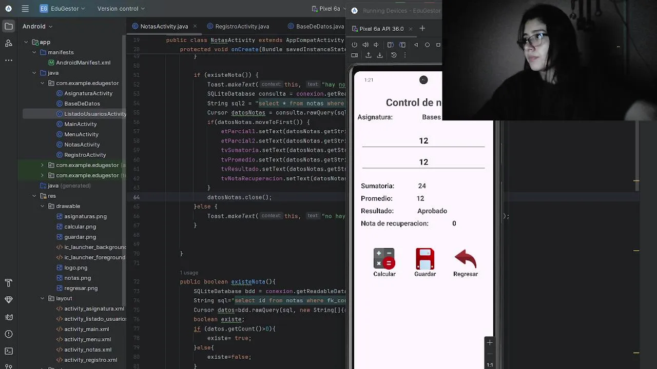
Task: Open the Android project view dropdown
Action: [37, 26]
